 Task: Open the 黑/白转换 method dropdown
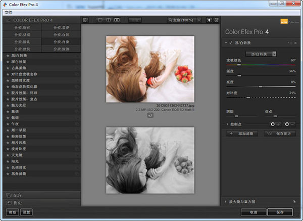(x=260, y=53)
